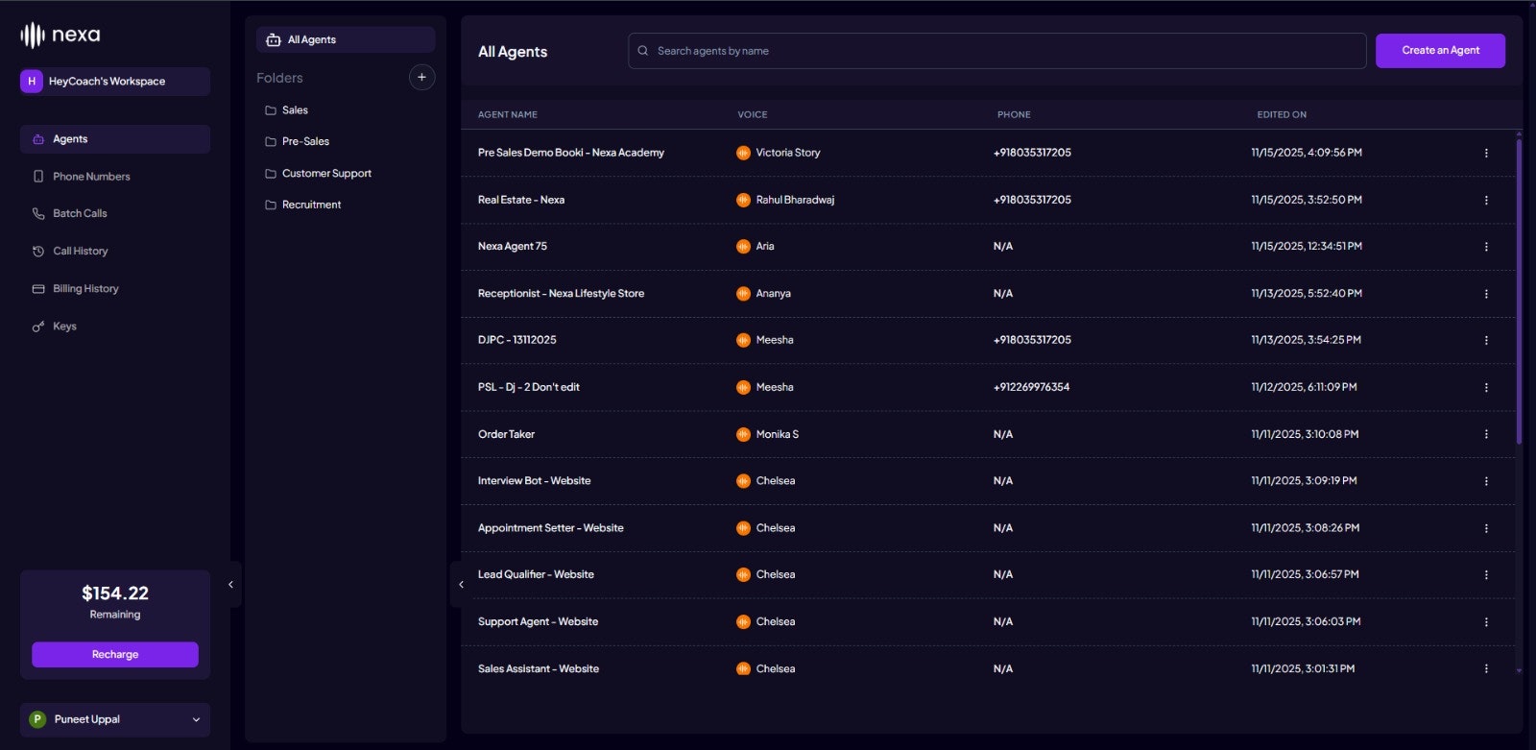Viewport: 1536px width, 750px height.
Task: Open options menu for Real Estate - Nexa
Action: [x=1486, y=200]
